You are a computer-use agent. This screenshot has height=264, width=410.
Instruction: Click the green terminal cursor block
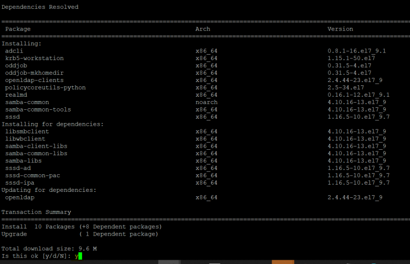tap(80, 256)
